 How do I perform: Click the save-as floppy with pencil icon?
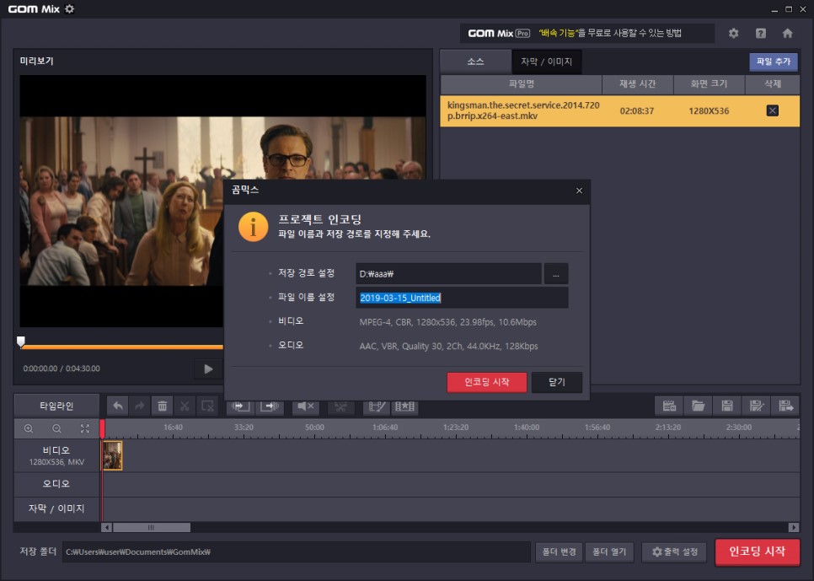(757, 406)
